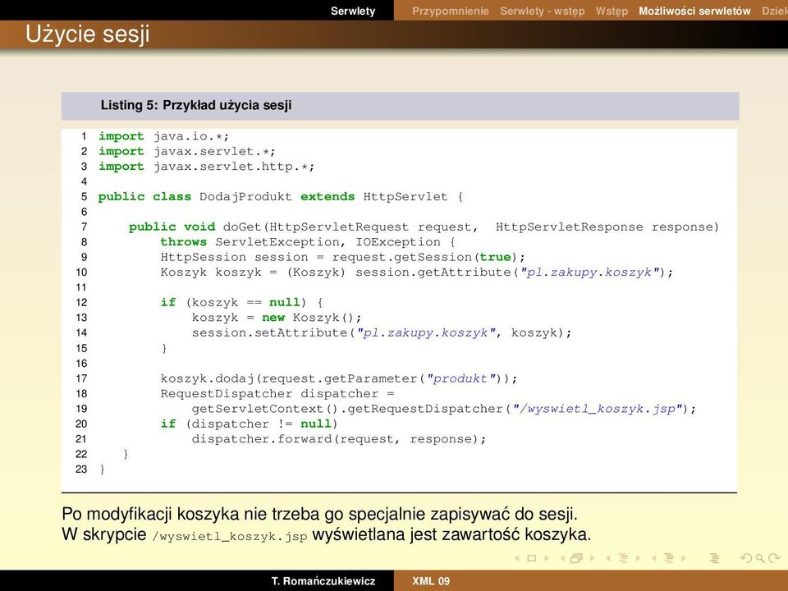Click 'HttpServletResponse response' parameter in line 7

tap(604, 227)
